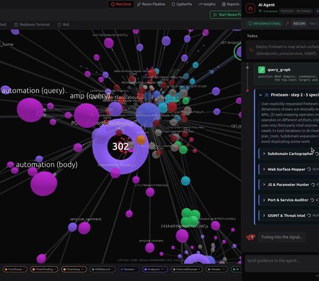Toggle the Domain node filter
Viewport: 319px width, 281px height.
click(129, 269)
